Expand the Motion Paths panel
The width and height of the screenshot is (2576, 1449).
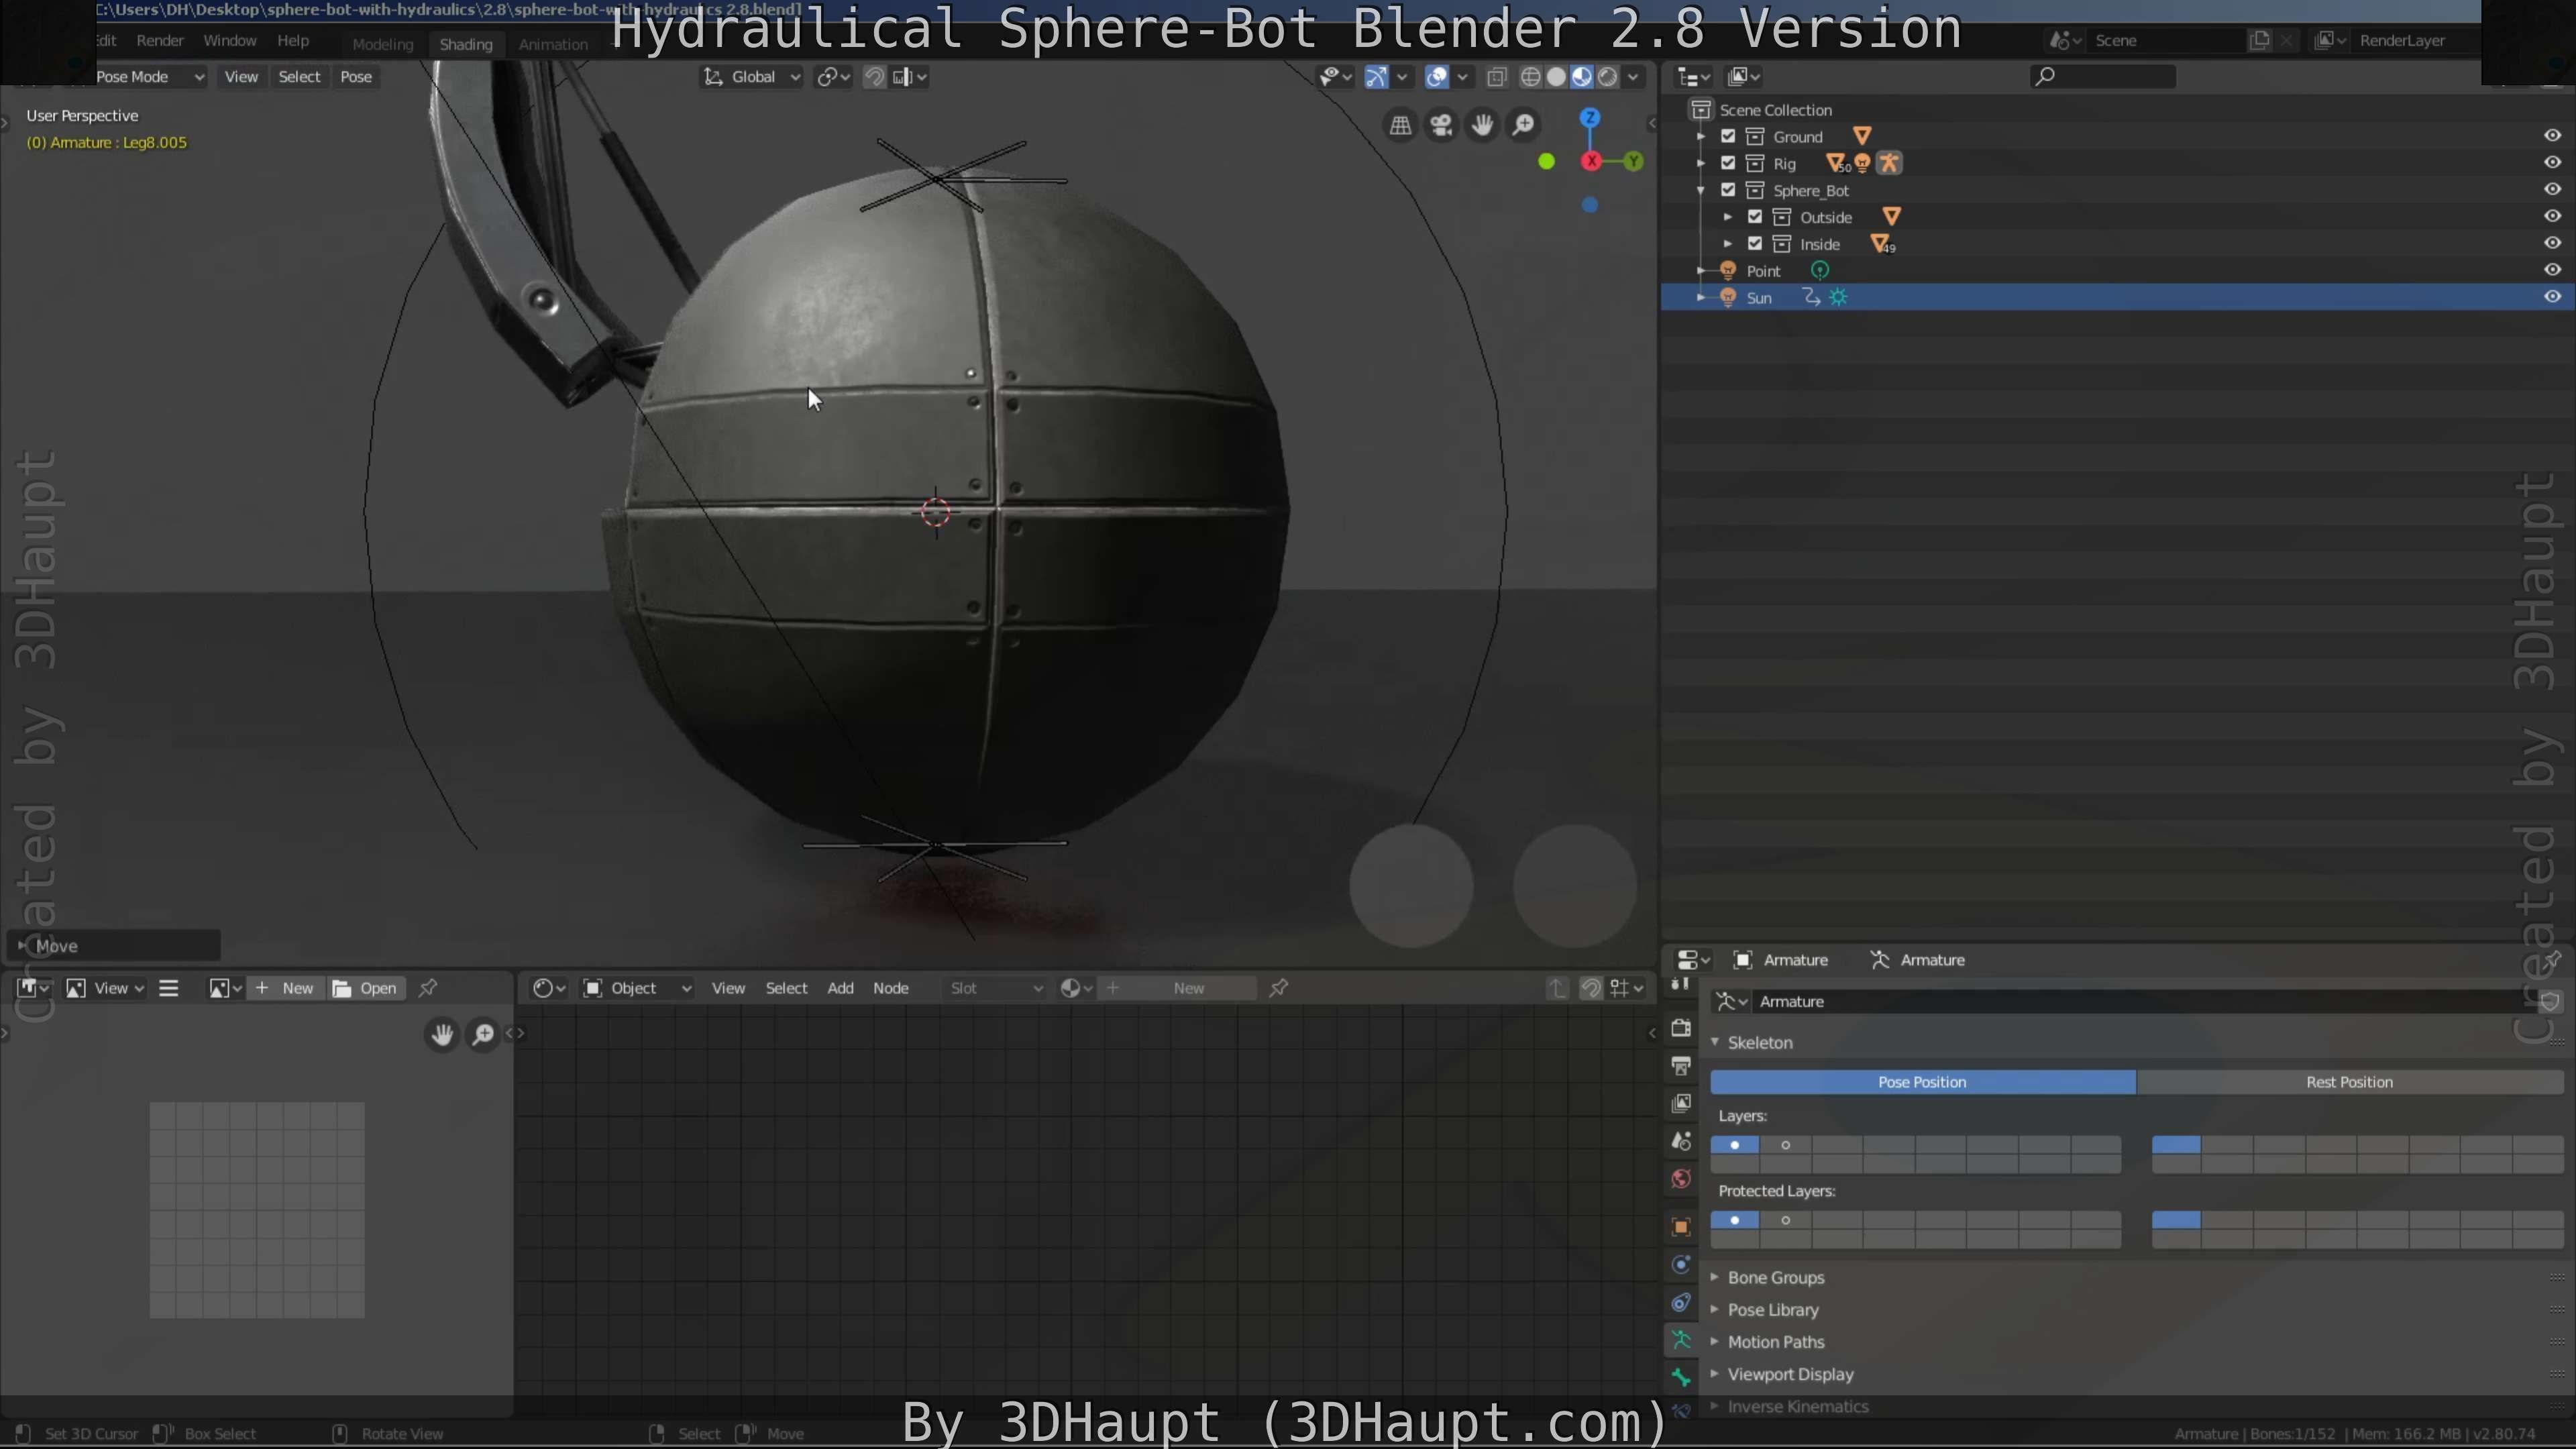point(1776,1342)
